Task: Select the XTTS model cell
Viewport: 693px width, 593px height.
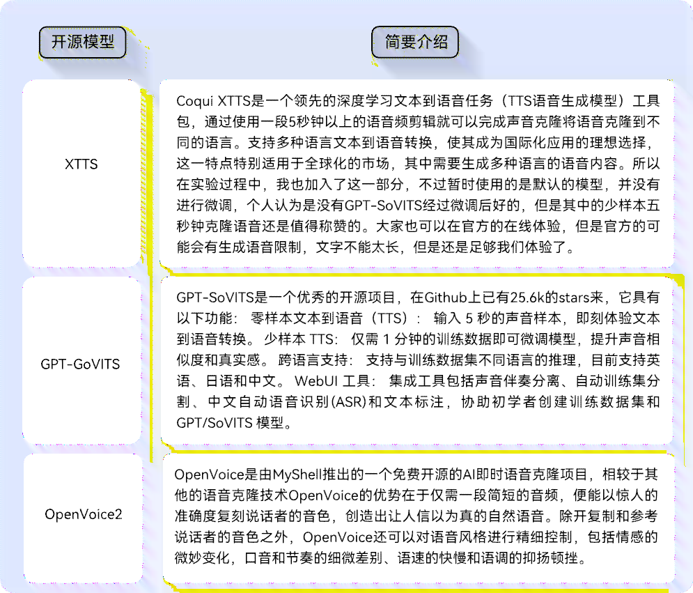Action: [x=81, y=174]
